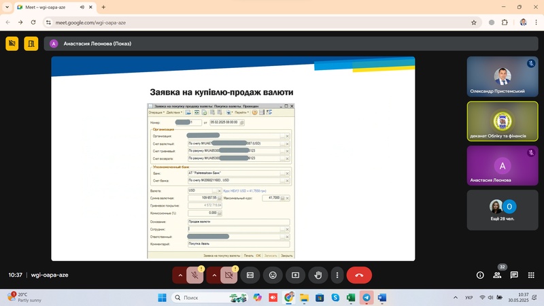The width and height of the screenshot is (544, 306).
Task: Click the Олександр Пристемський video tile
Action: [x=503, y=77]
